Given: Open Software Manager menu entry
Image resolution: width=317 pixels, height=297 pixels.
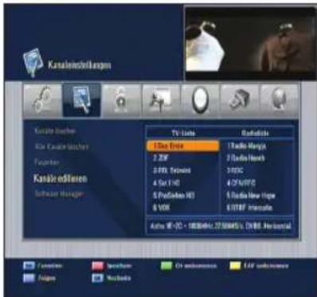Looking at the screenshot, I should pos(60,194).
